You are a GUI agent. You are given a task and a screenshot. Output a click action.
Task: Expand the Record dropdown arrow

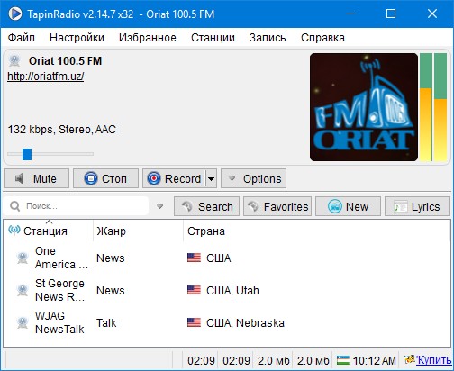[x=212, y=179]
